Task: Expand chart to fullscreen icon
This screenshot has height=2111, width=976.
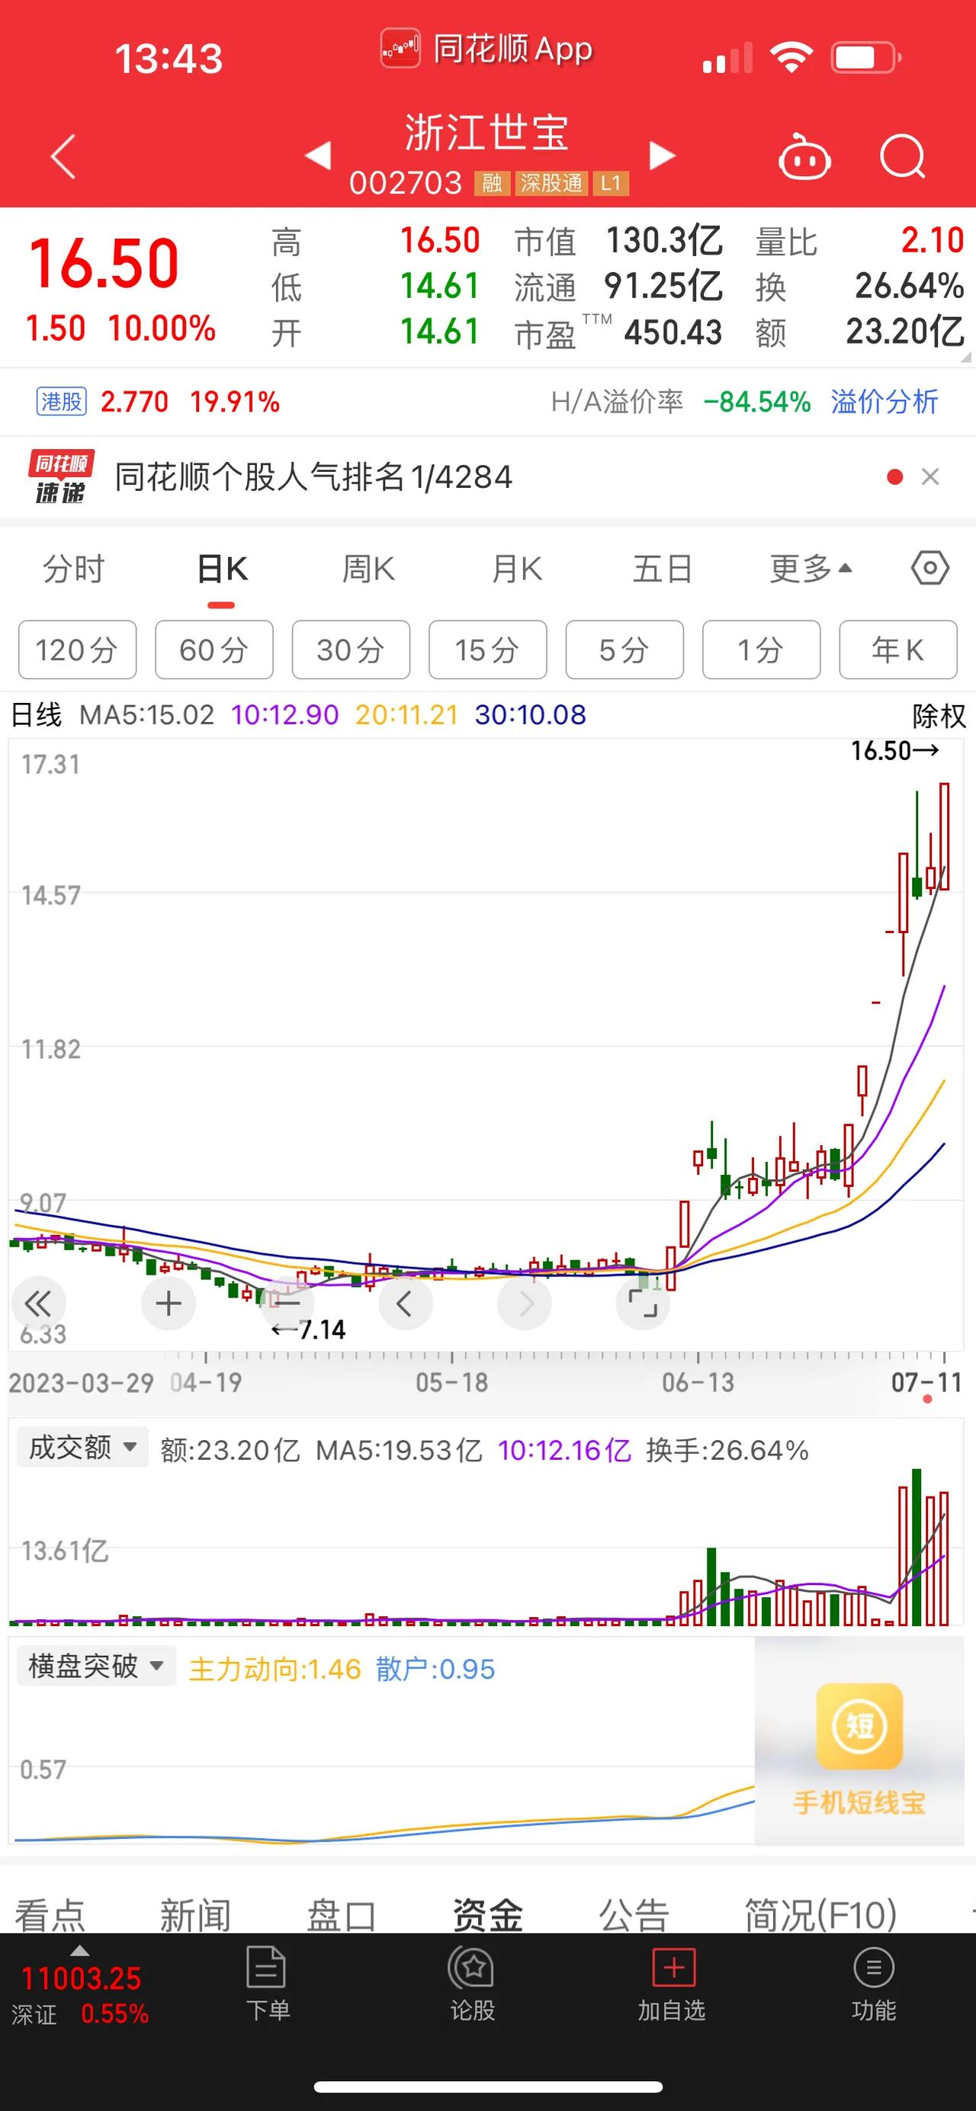Action: point(643,1303)
